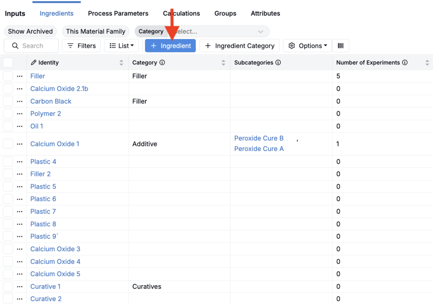
Task: Select the checkbox for Plastic 7 row
Action: tap(8, 212)
